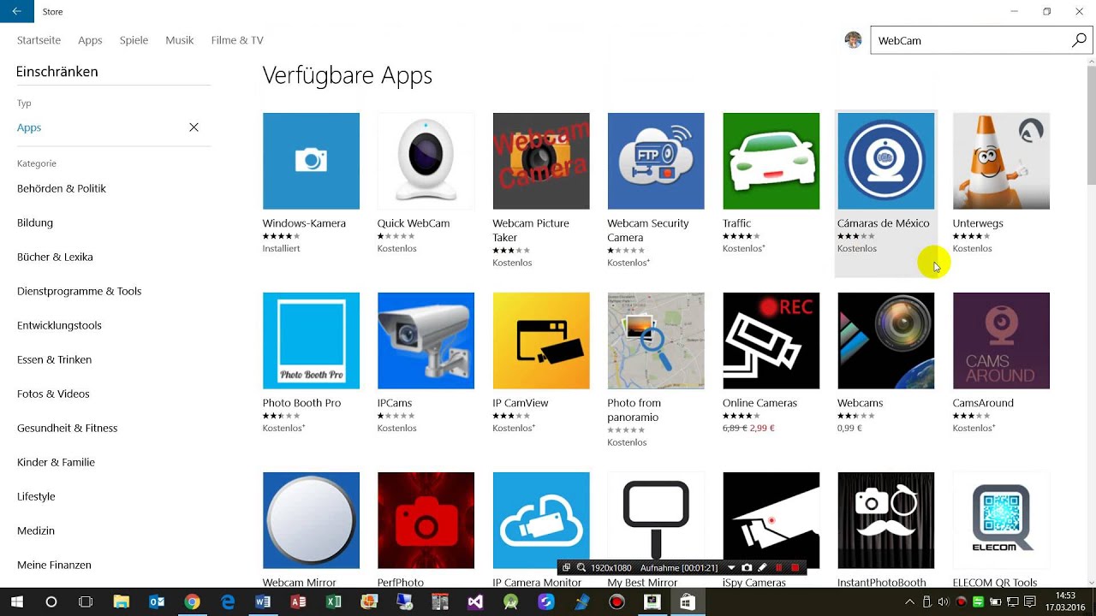Open the Quick WebCam app icon
Viewport: 1096px width, 616px height.
[426, 161]
